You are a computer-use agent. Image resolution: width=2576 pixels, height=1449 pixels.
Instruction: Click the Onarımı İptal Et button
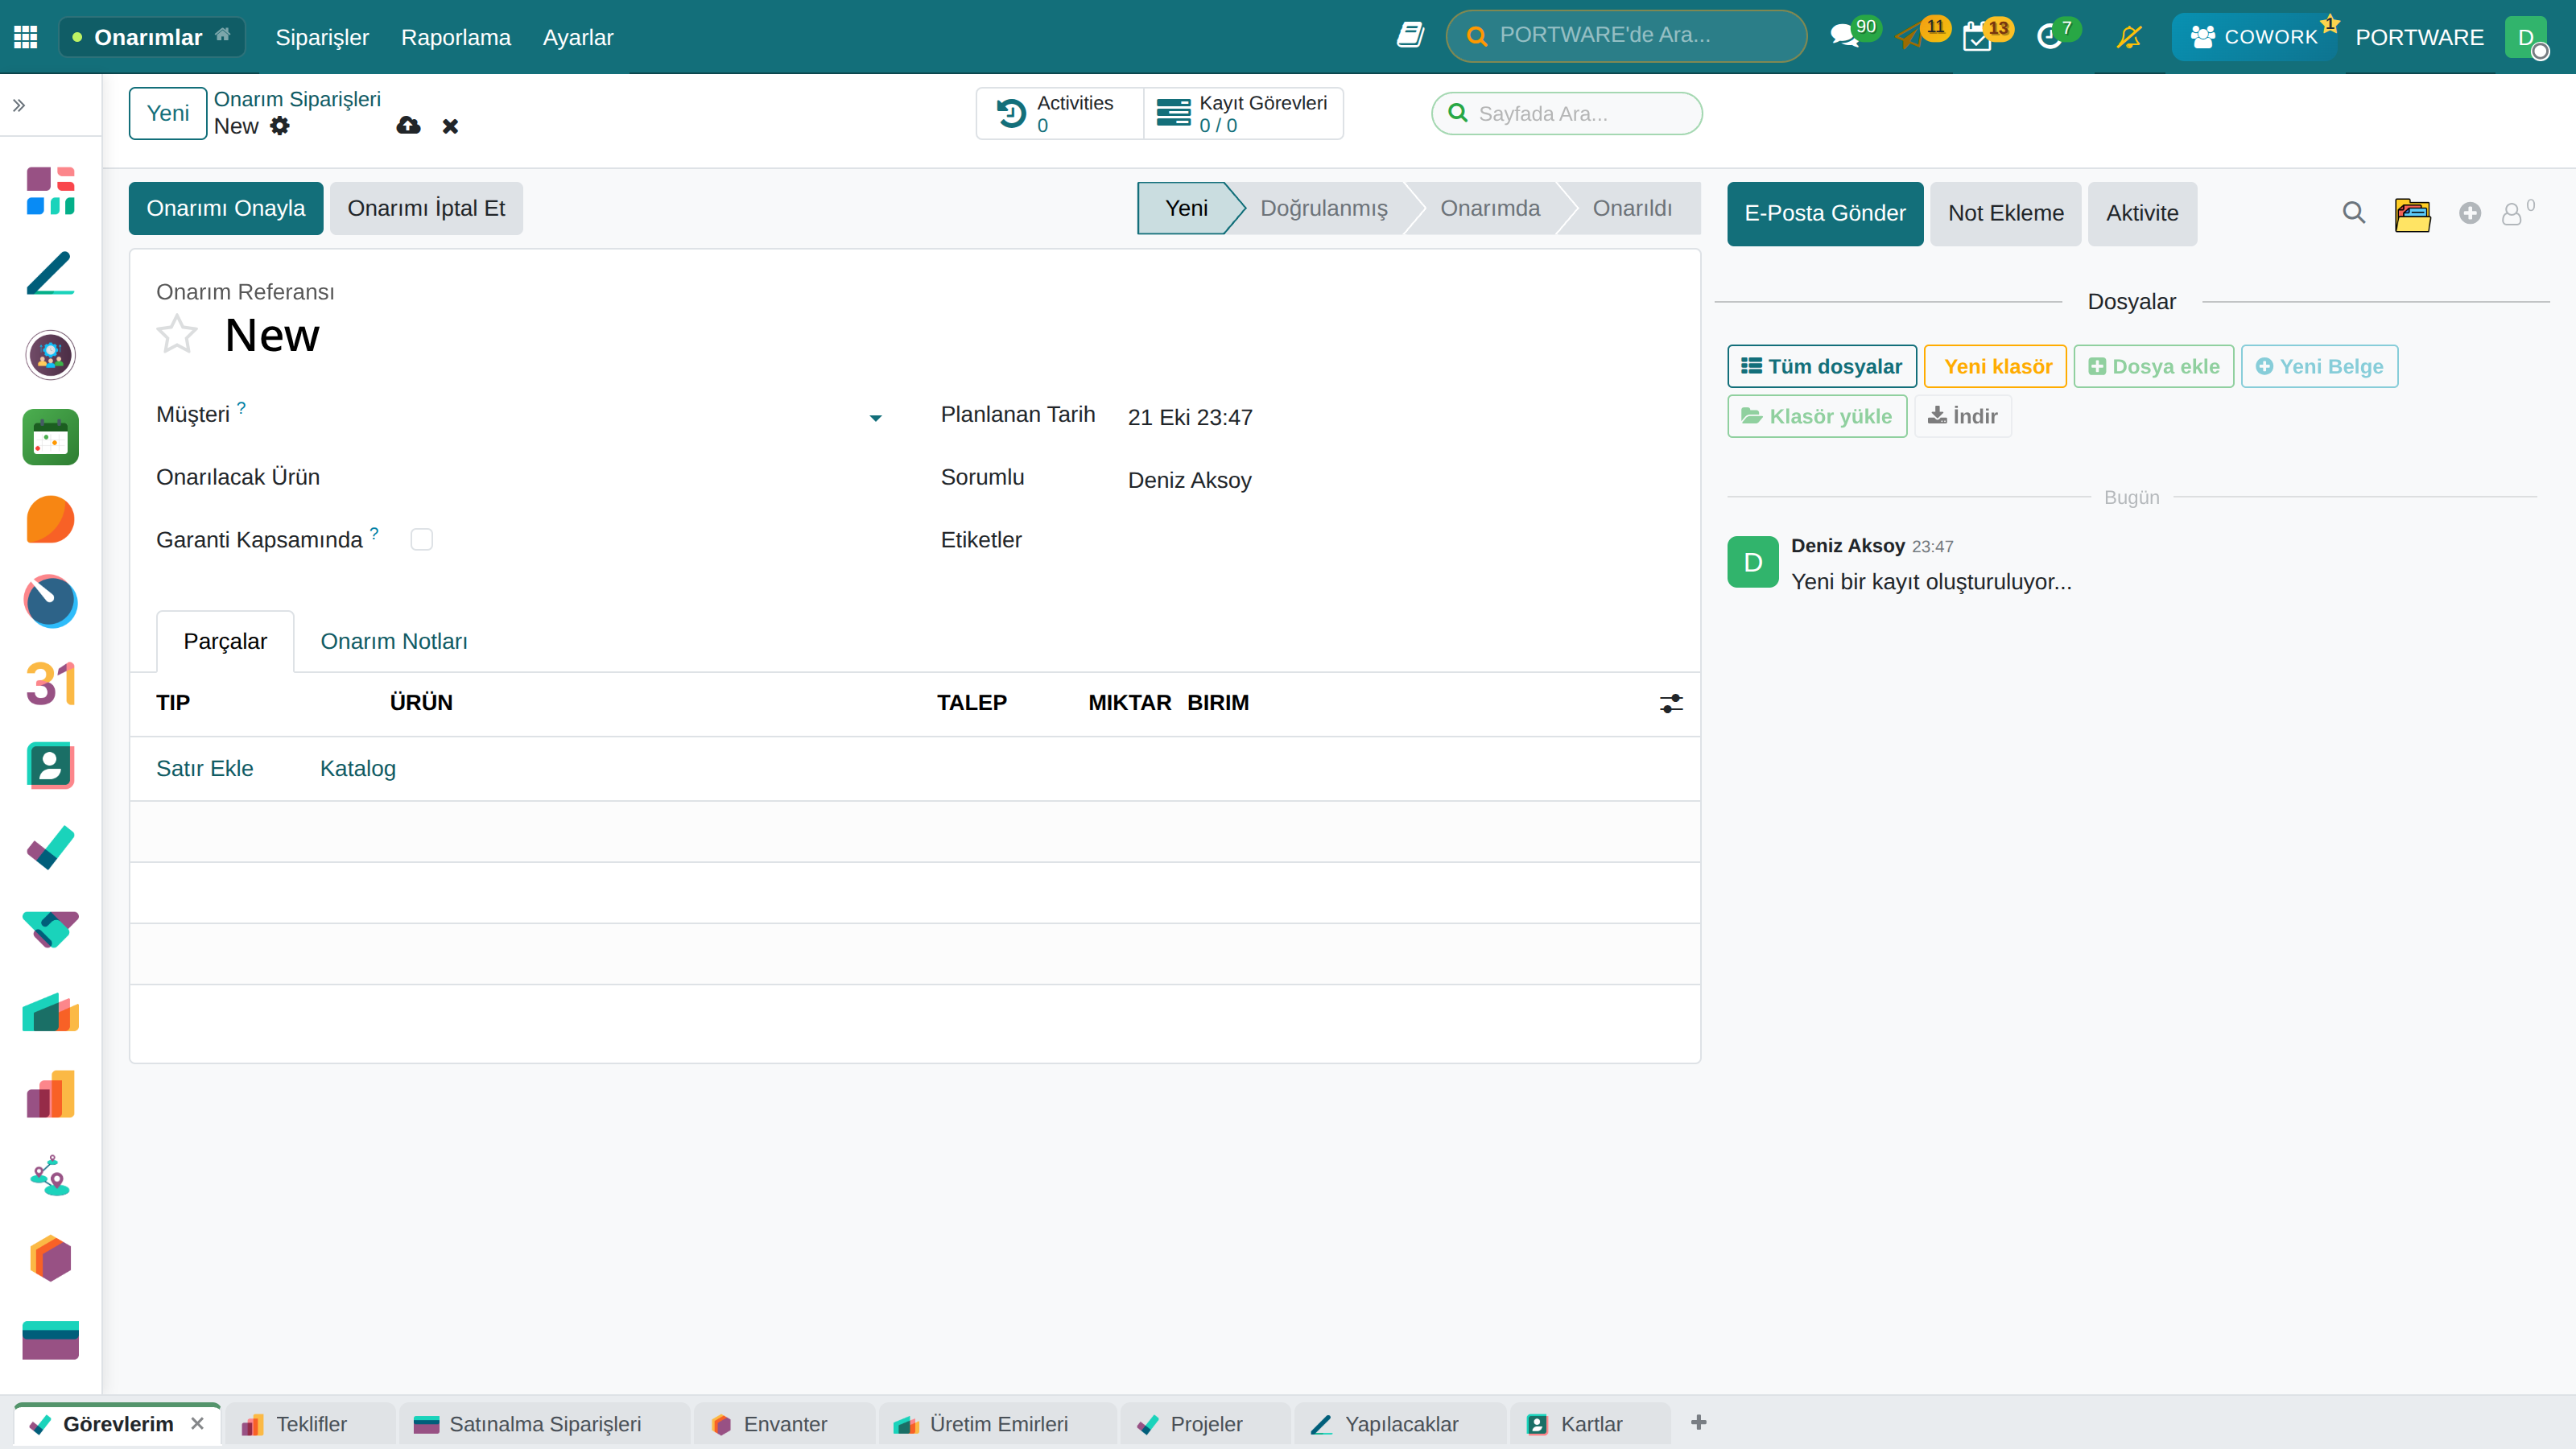click(x=426, y=208)
